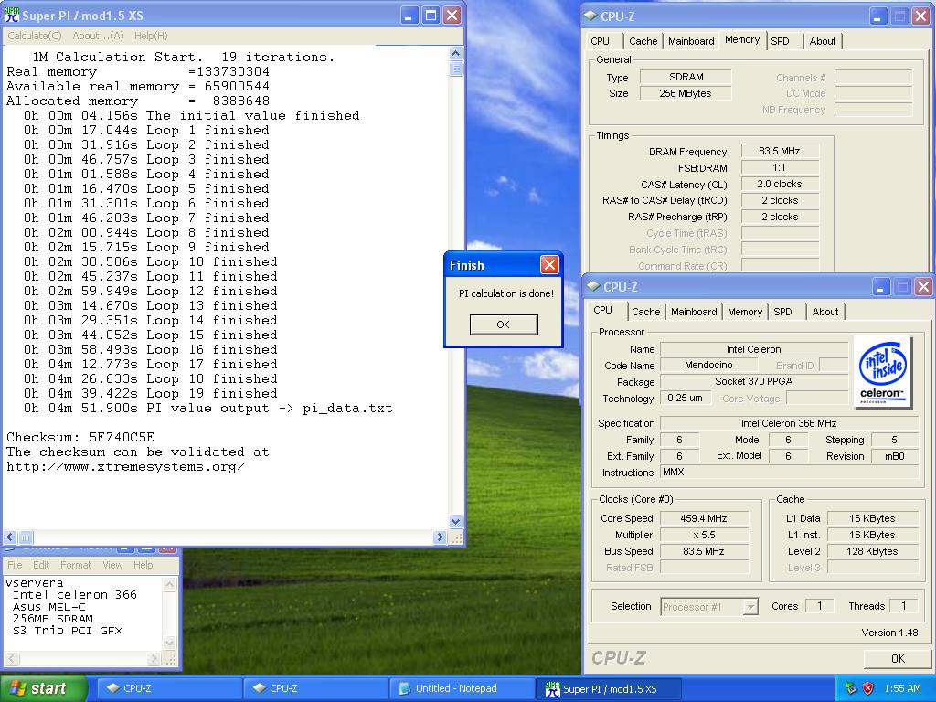Viewport: 936px width, 702px height.
Task: Click the red security shield tray icon
Action: [x=868, y=688]
